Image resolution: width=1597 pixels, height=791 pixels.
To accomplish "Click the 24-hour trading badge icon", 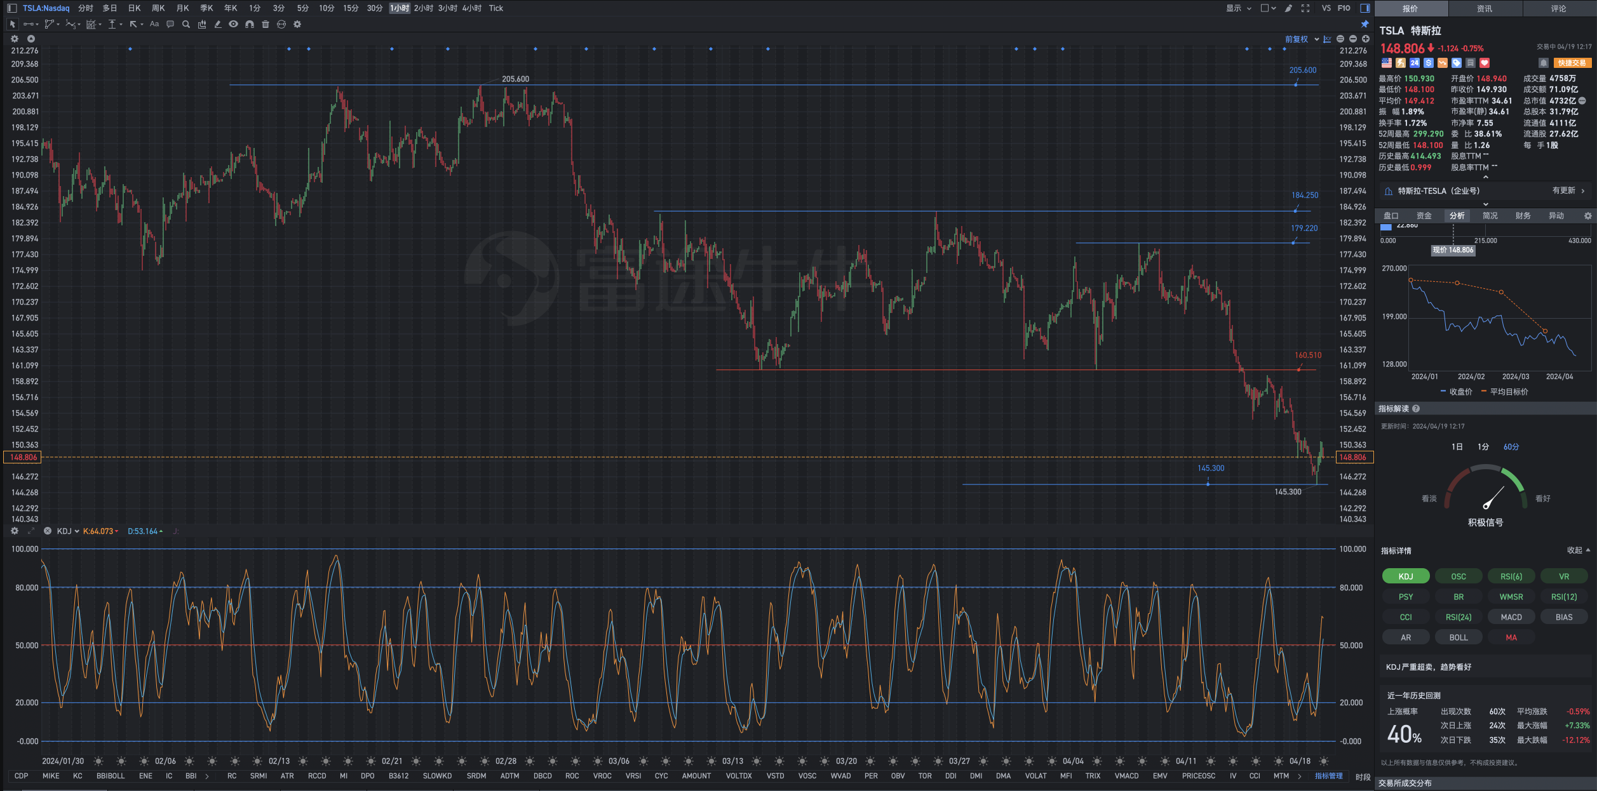I will (x=1415, y=63).
